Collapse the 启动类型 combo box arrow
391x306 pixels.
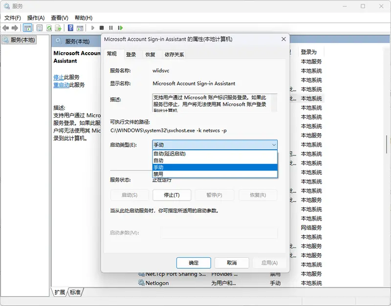point(274,144)
